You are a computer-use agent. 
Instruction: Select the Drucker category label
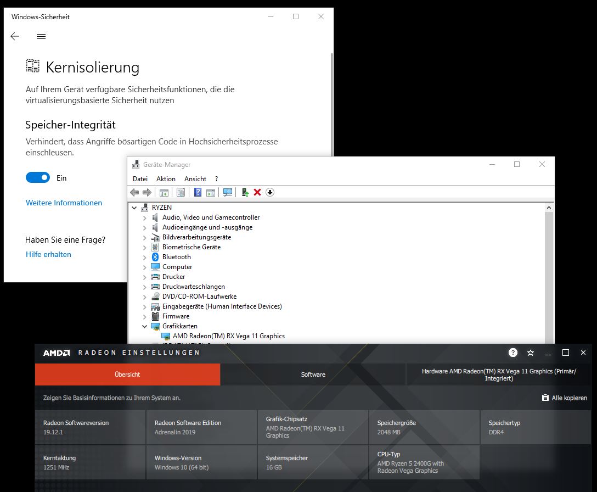click(x=173, y=277)
